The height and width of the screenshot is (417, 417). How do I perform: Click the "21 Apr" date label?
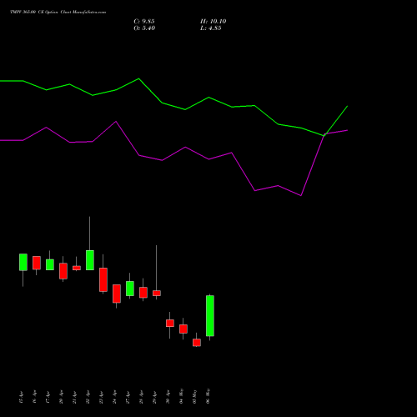click(74, 397)
